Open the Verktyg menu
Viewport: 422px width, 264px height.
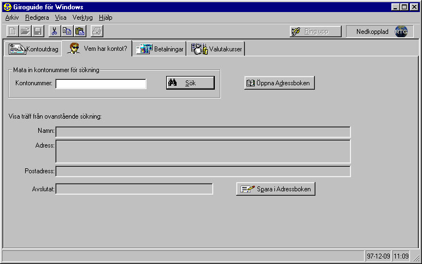point(83,17)
